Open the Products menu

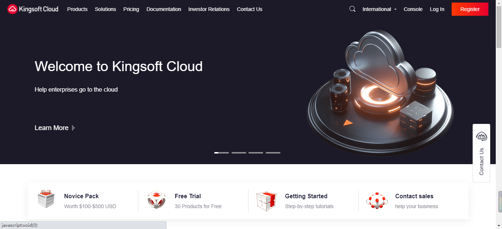[x=77, y=9]
